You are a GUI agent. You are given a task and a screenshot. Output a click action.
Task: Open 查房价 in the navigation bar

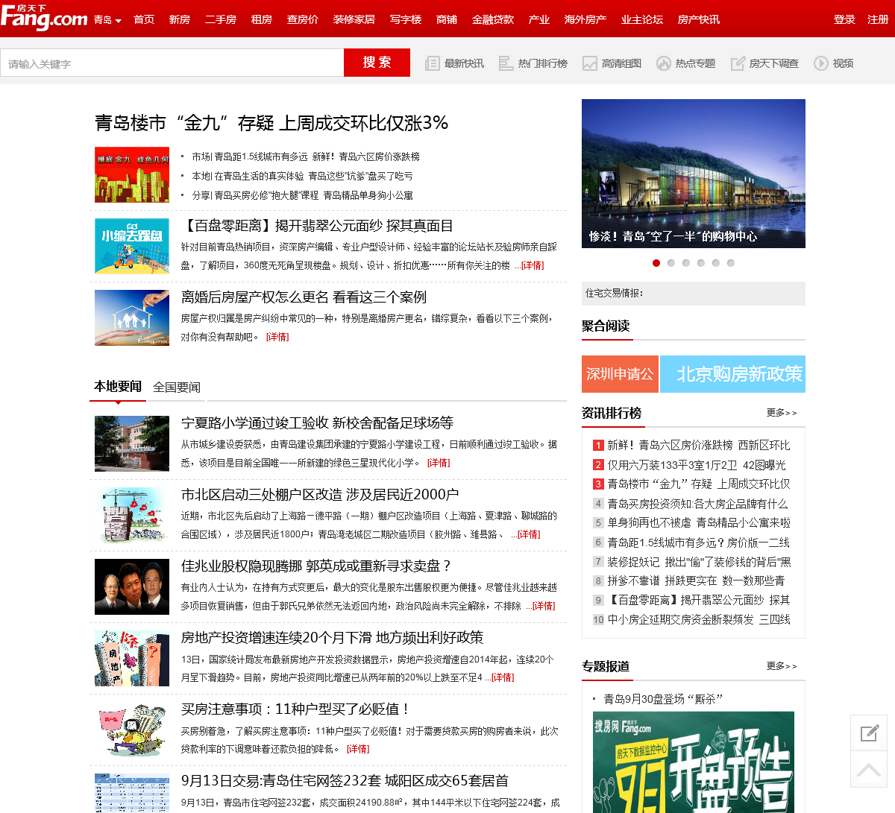click(x=303, y=19)
